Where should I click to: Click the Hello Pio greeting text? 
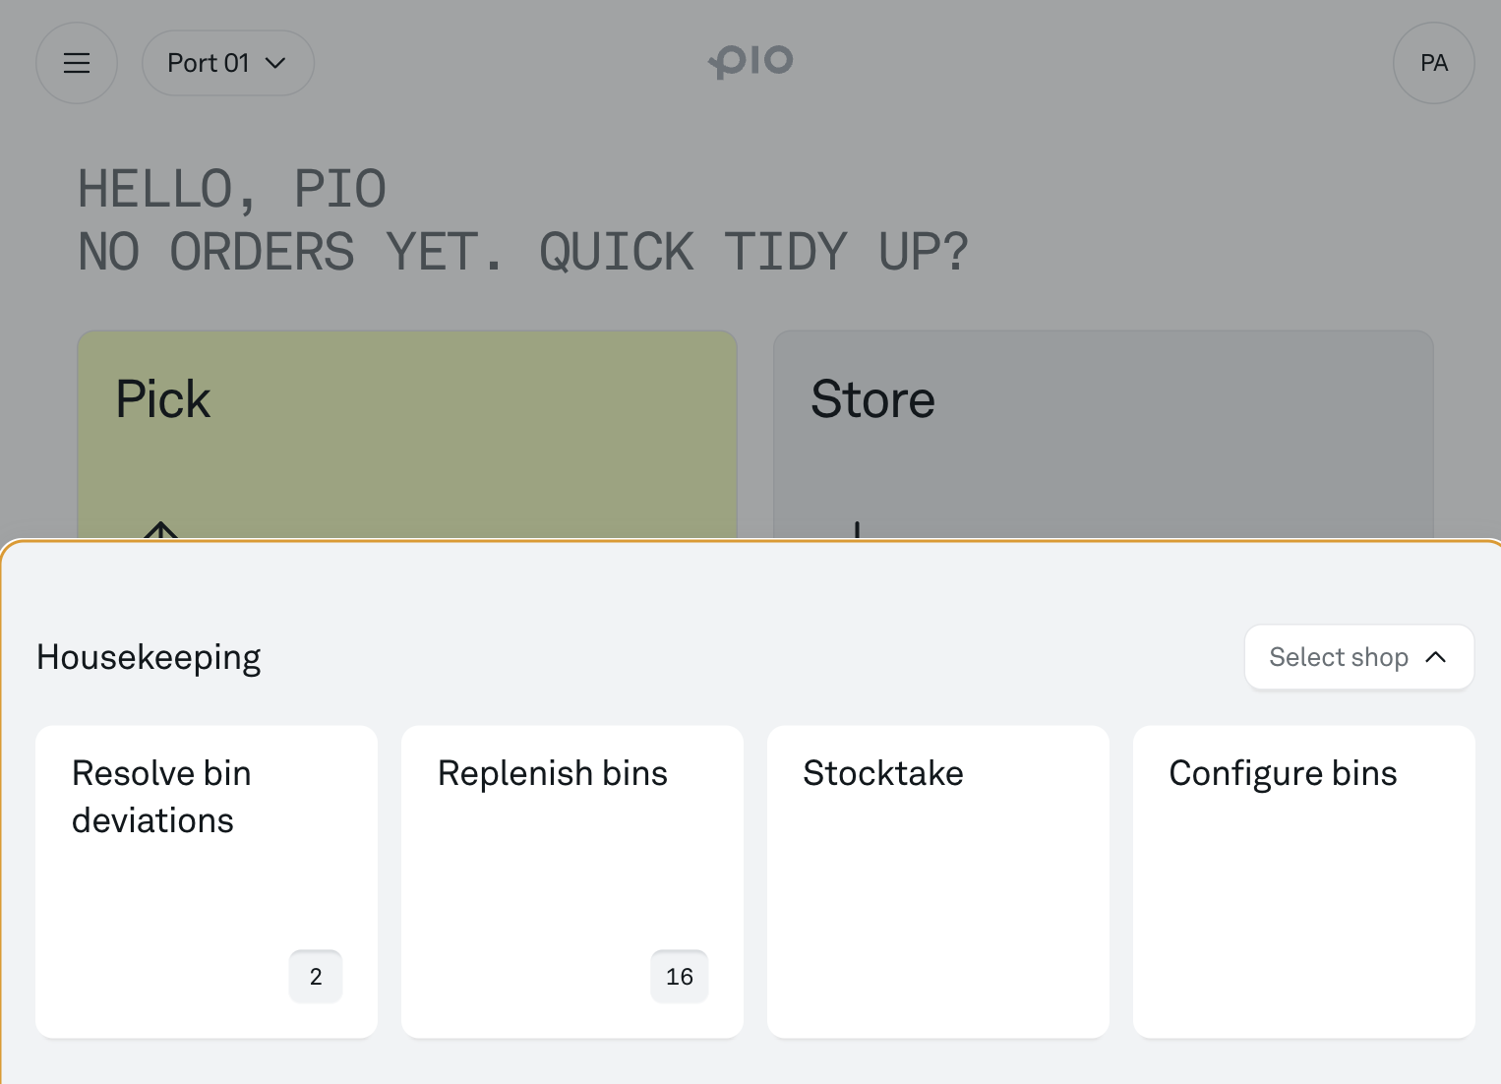pyautogui.click(x=232, y=189)
